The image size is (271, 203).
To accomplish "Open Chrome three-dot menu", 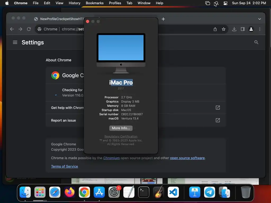I will pos(260,29).
